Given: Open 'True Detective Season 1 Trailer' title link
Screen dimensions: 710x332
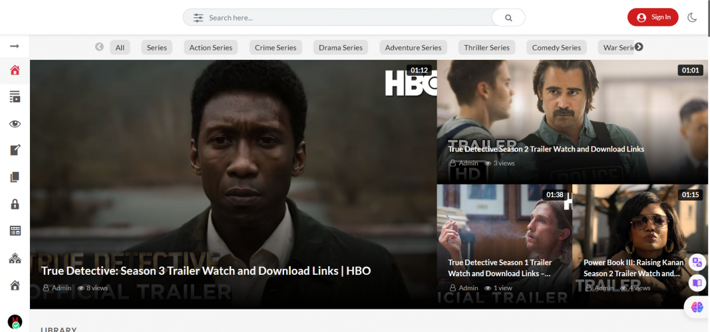Looking at the screenshot, I should click(x=500, y=268).
